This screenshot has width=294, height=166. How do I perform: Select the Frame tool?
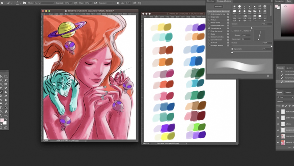[6, 84]
